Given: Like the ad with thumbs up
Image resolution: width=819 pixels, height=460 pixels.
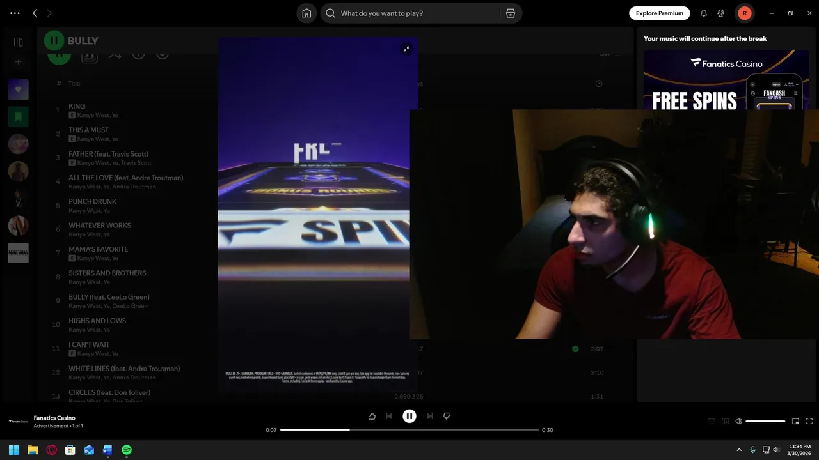Looking at the screenshot, I should 372,416.
